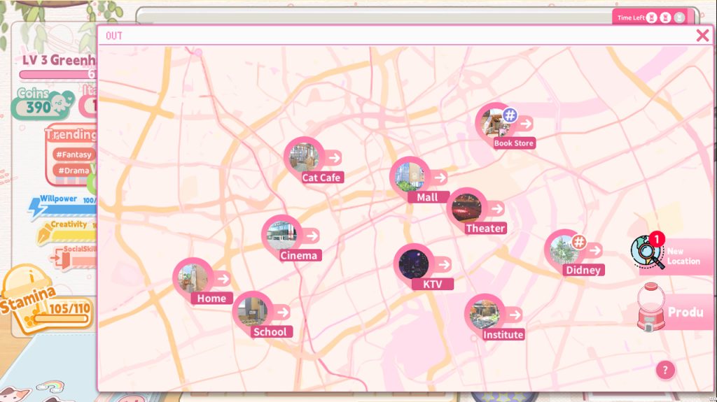Close the OUT map window
Viewport: 717px width, 402px height.
[702, 36]
